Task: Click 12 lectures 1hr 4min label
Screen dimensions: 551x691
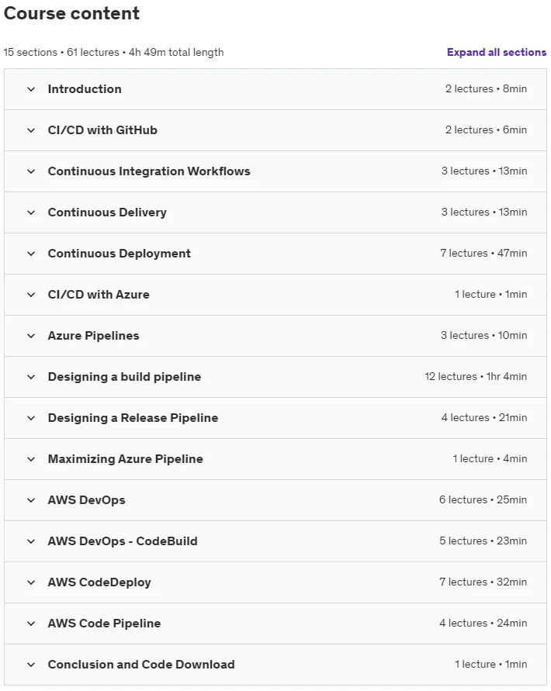Action: 476,376
